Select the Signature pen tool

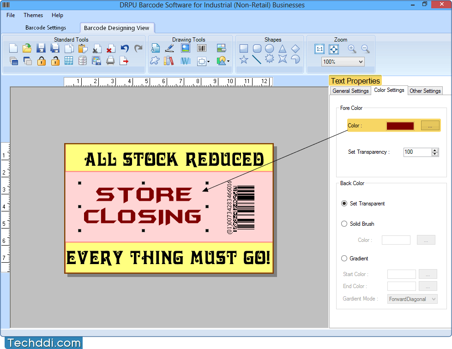point(169,48)
